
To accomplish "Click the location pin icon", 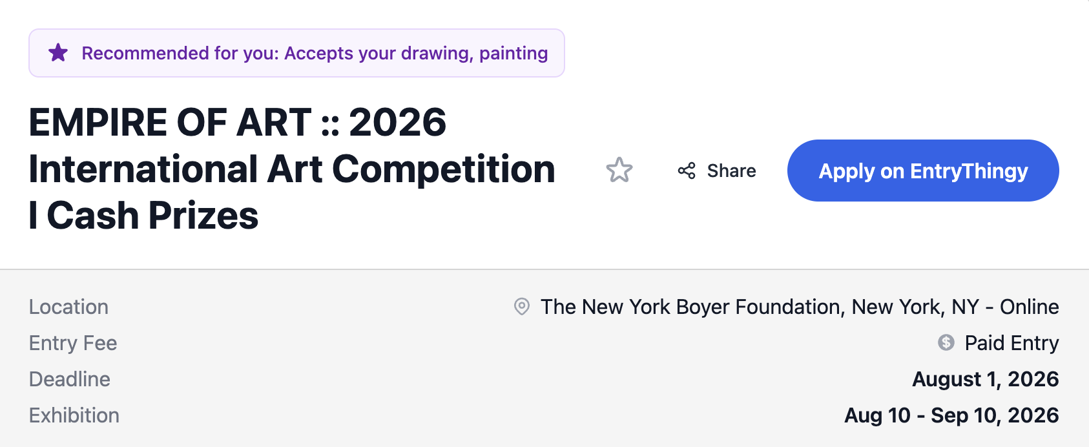I will pyautogui.click(x=522, y=306).
